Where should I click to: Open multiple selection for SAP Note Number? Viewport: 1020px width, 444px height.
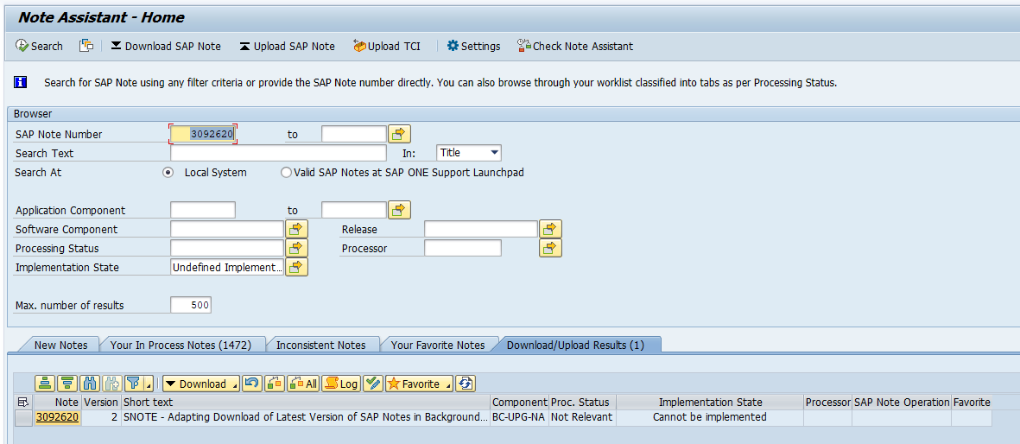tap(399, 134)
